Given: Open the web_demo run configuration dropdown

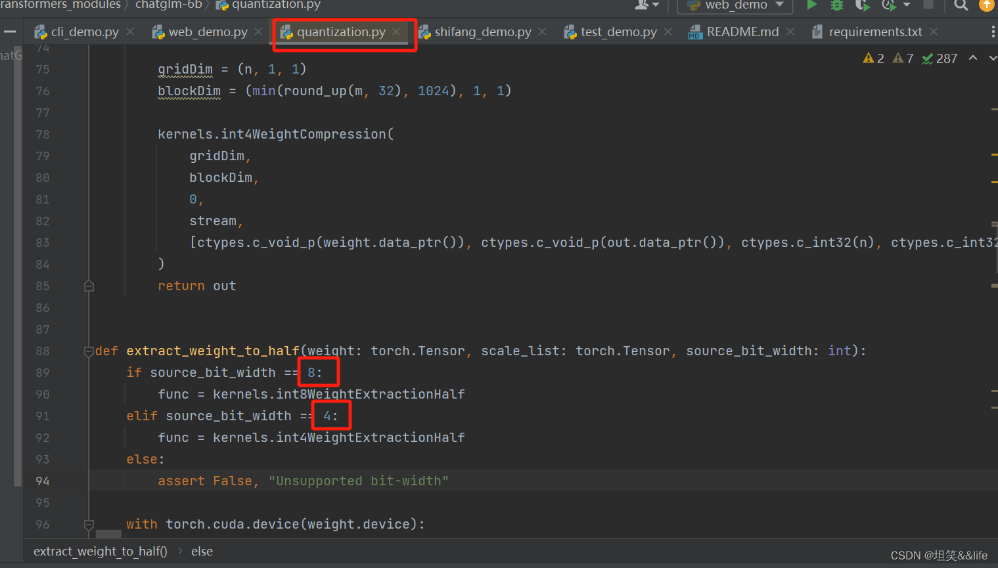Looking at the screenshot, I should 735,5.
